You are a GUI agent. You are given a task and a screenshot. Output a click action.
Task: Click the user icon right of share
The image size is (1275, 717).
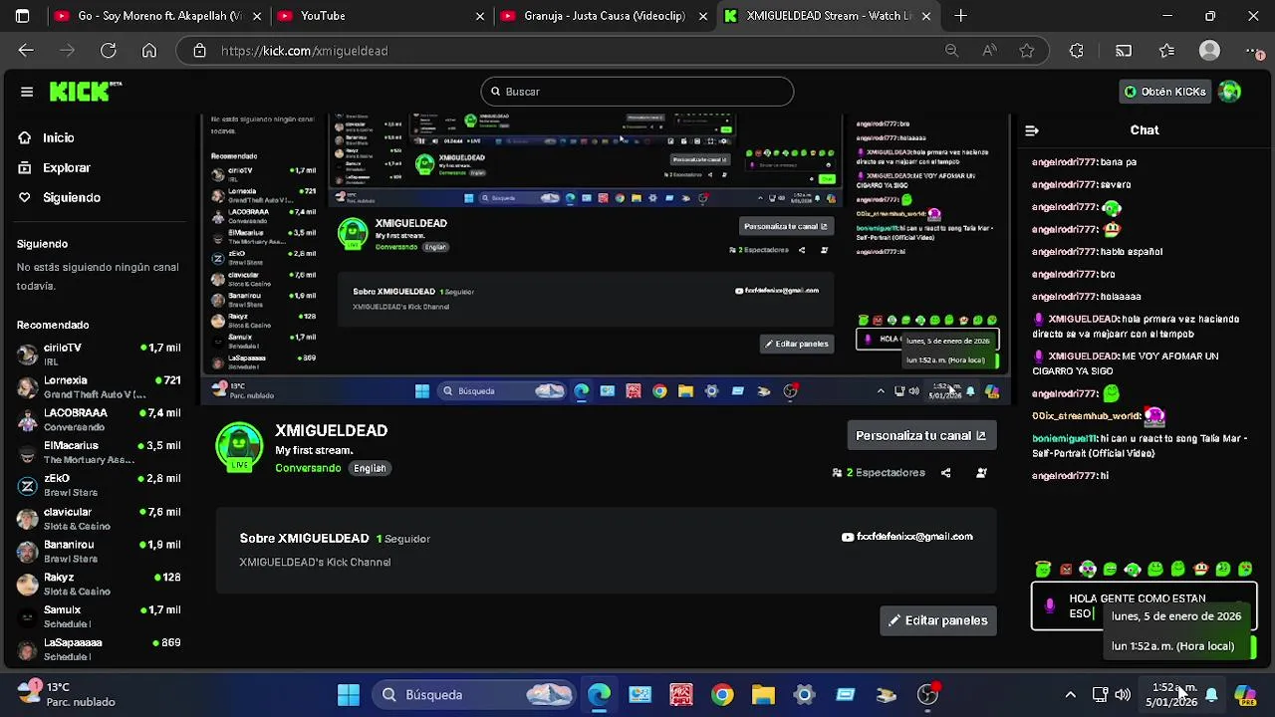pyautogui.click(x=981, y=473)
